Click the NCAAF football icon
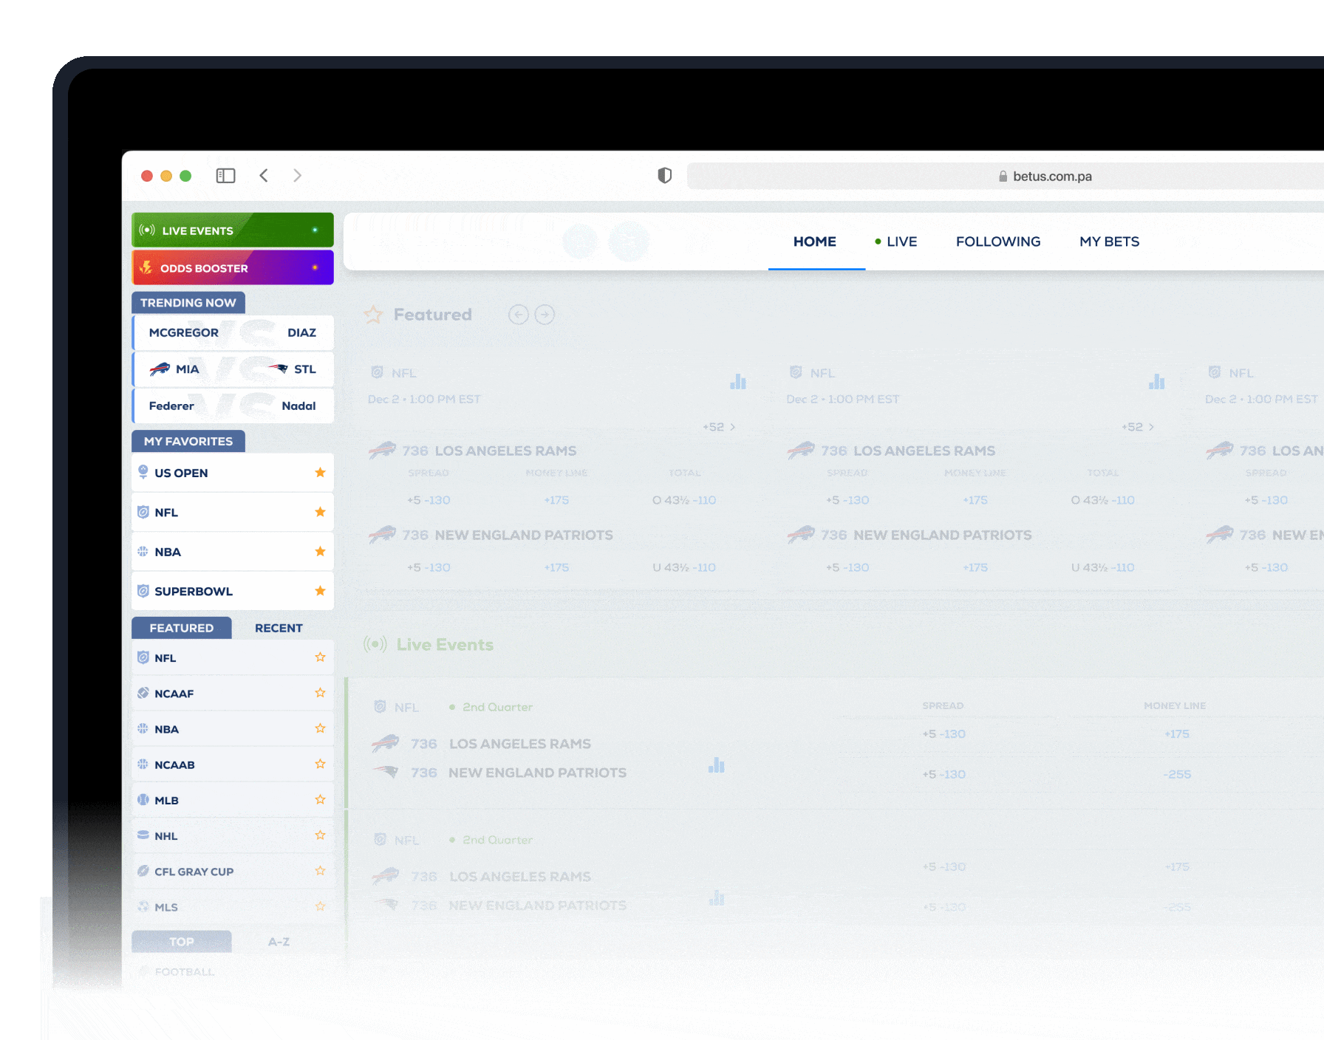 coord(143,693)
